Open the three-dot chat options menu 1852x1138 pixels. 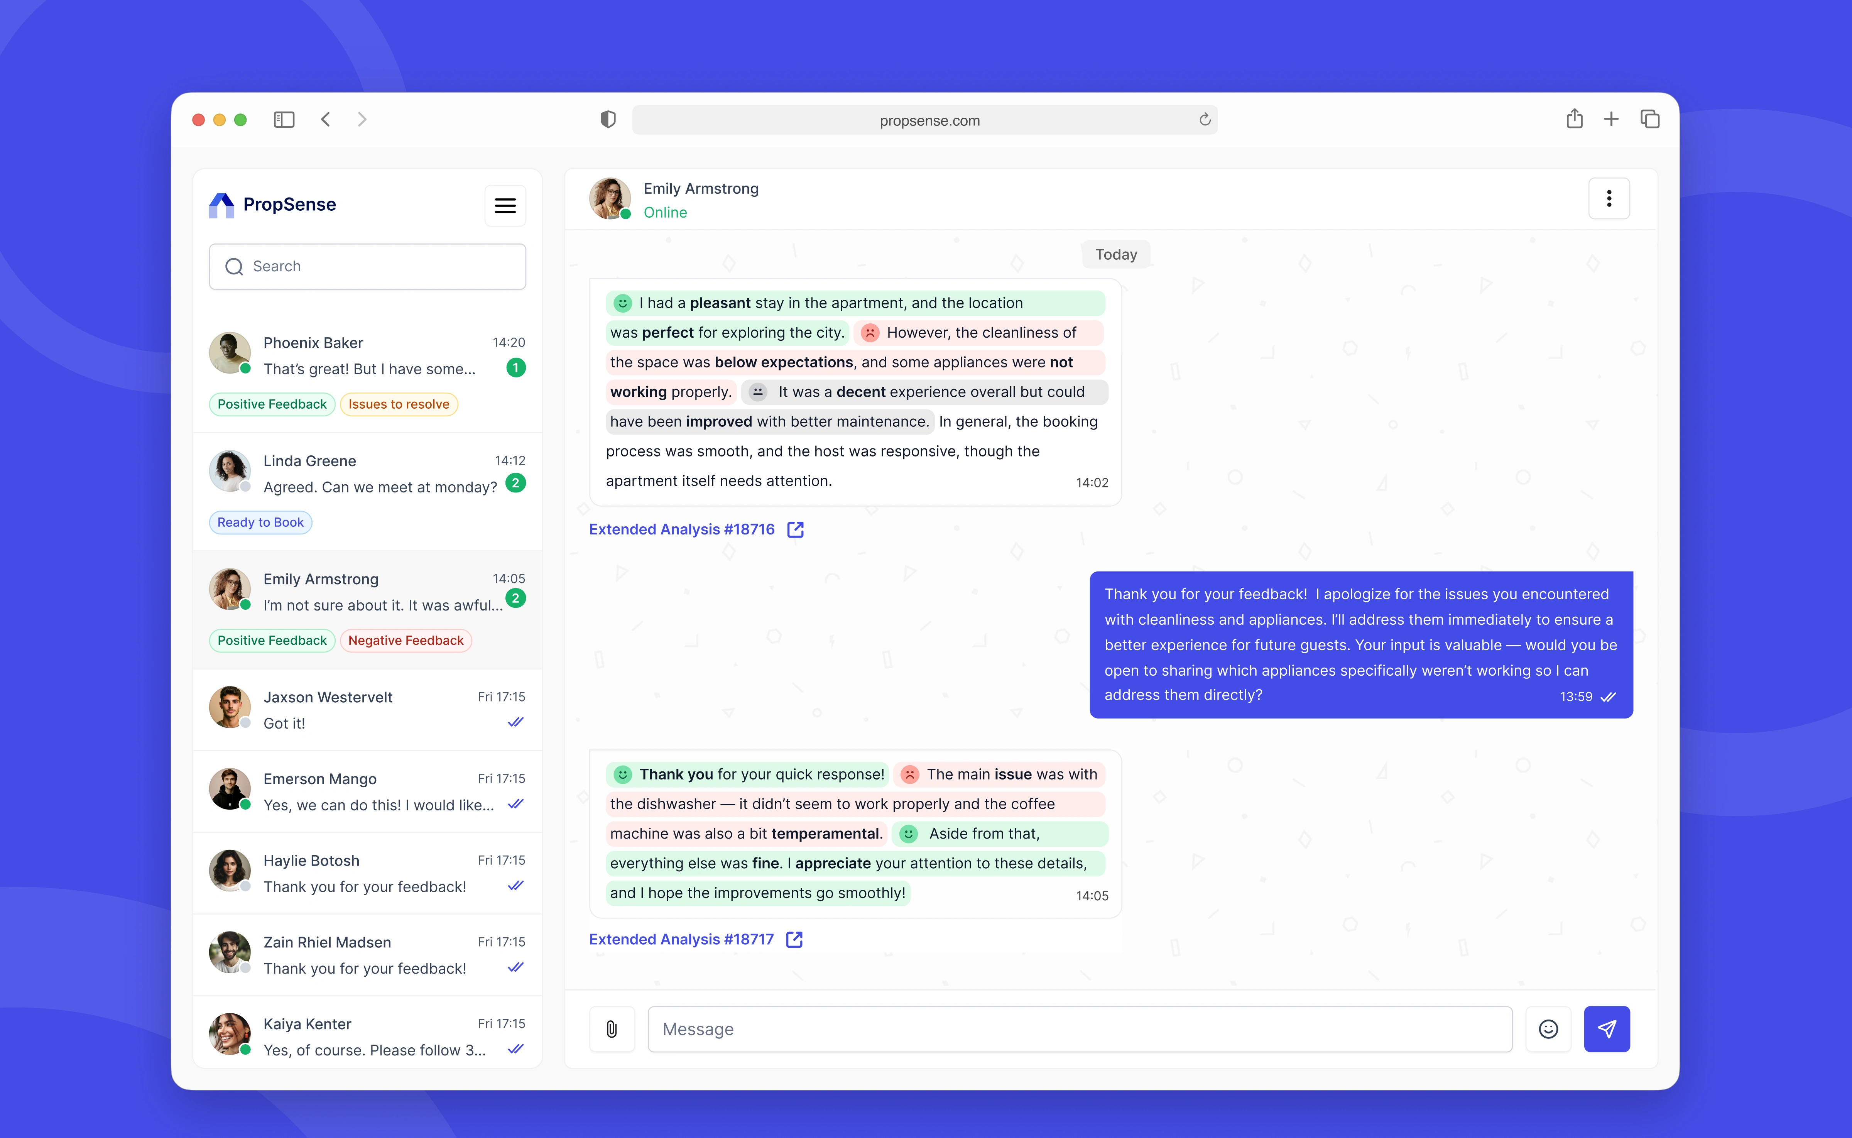1609,199
